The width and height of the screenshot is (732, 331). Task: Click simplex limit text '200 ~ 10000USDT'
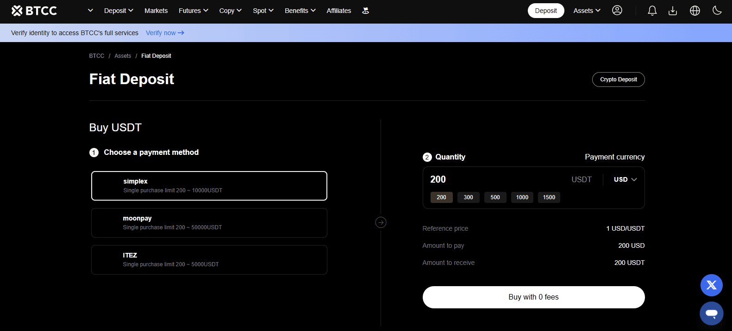(x=199, y=190)
